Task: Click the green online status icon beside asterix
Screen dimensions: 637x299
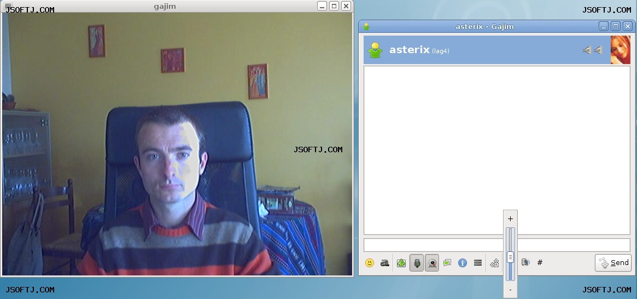Action: coord(375,50)
